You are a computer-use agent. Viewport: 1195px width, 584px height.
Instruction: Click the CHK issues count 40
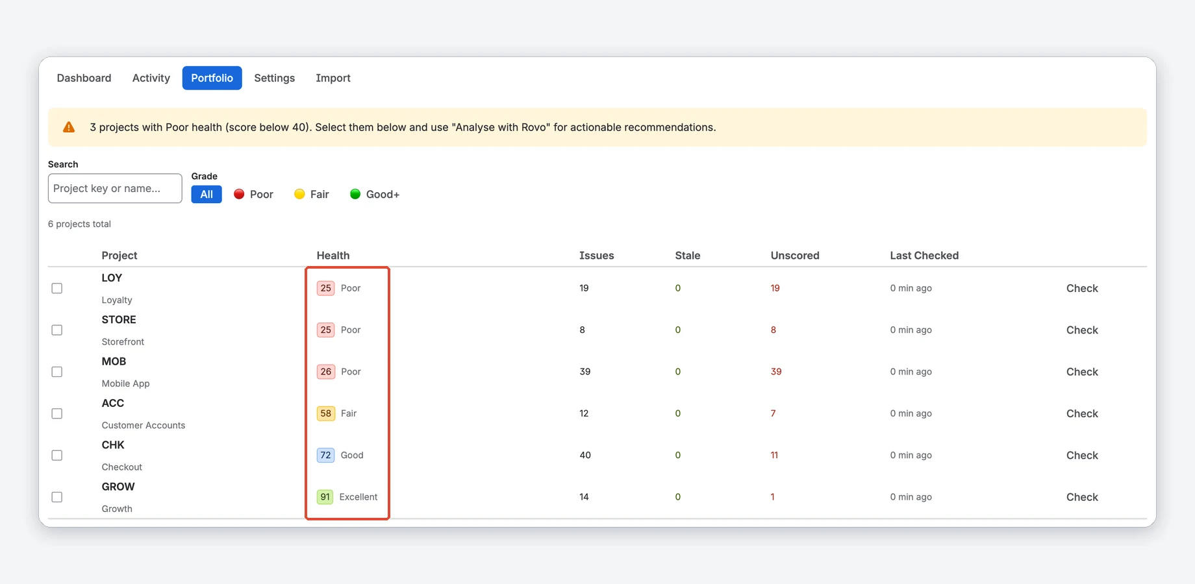(585, 456)
